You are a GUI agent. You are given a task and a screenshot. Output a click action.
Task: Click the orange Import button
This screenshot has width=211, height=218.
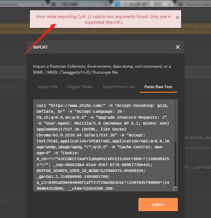coord(158,205)
